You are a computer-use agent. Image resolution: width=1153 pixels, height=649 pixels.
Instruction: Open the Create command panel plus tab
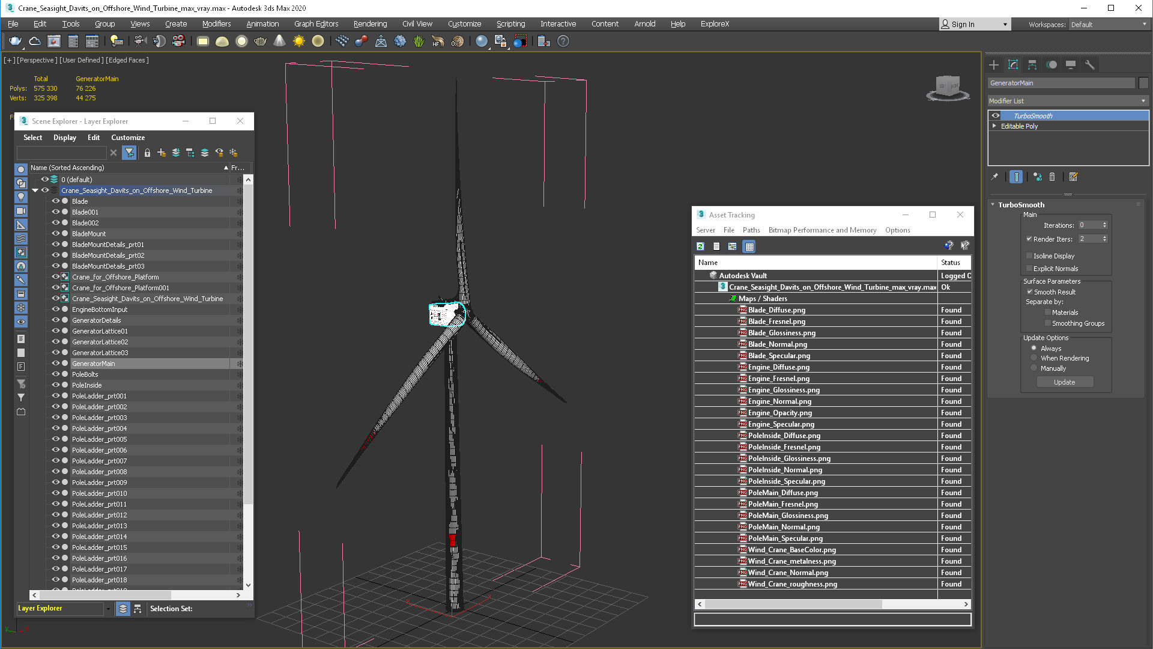[994, 65]
